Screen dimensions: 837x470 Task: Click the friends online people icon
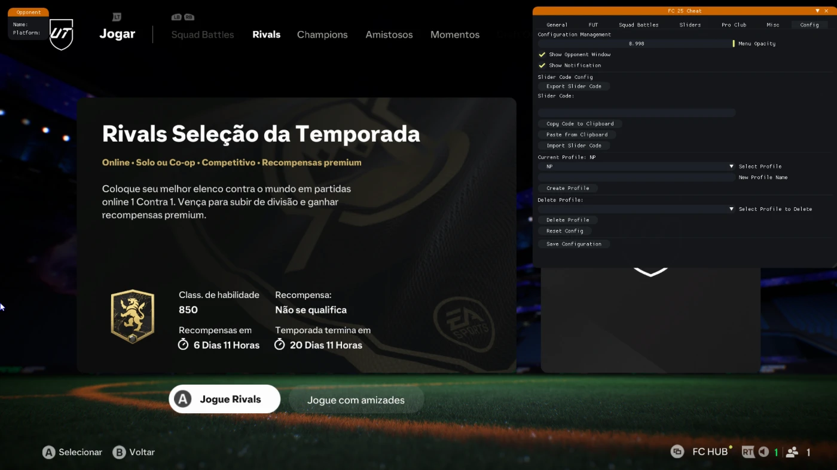pyautogui.click(x=792, y=452)
